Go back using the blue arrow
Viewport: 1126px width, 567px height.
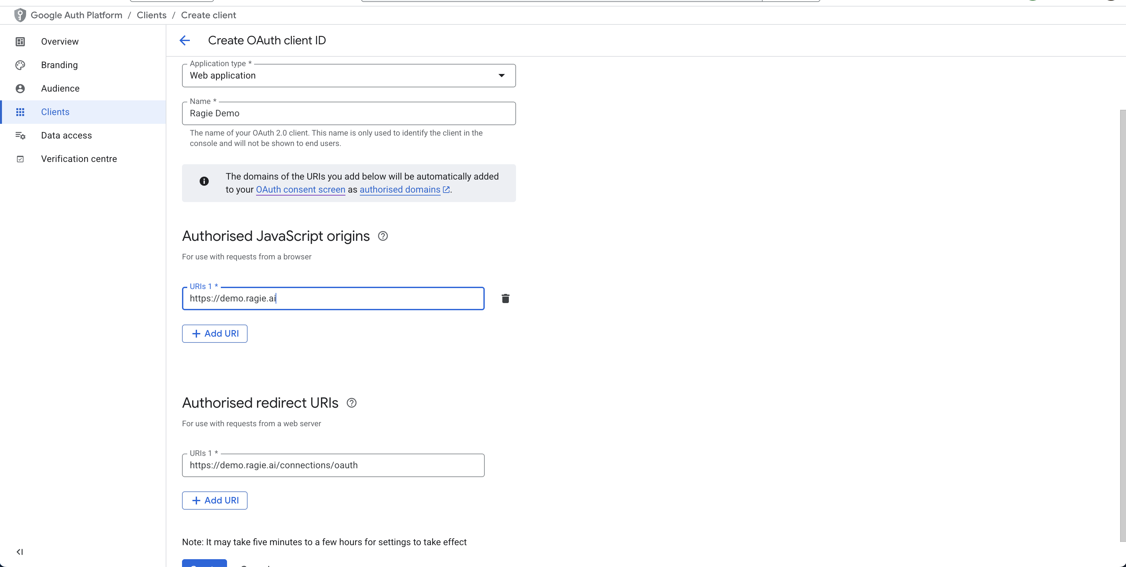185,41
